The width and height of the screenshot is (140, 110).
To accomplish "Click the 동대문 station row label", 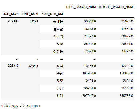I will point(58,21).
